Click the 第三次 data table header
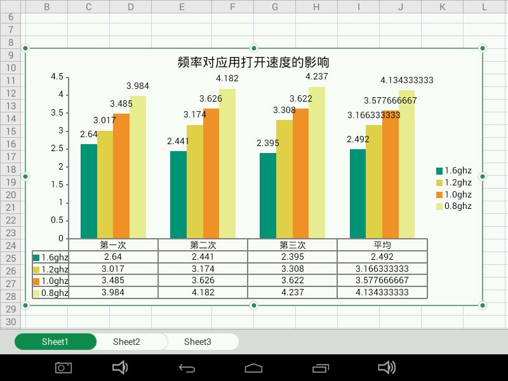Viewport: 508px width, 381px height. click(x=293, y=245)
